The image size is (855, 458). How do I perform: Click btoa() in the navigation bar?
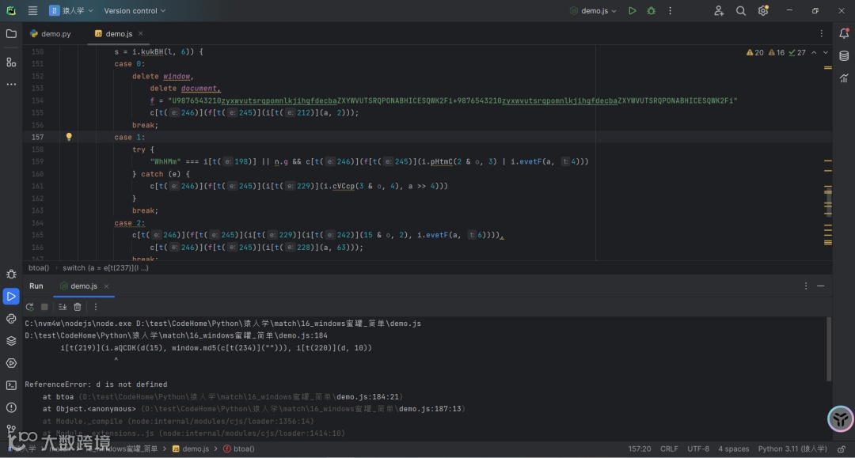click(x=239, y=449)
